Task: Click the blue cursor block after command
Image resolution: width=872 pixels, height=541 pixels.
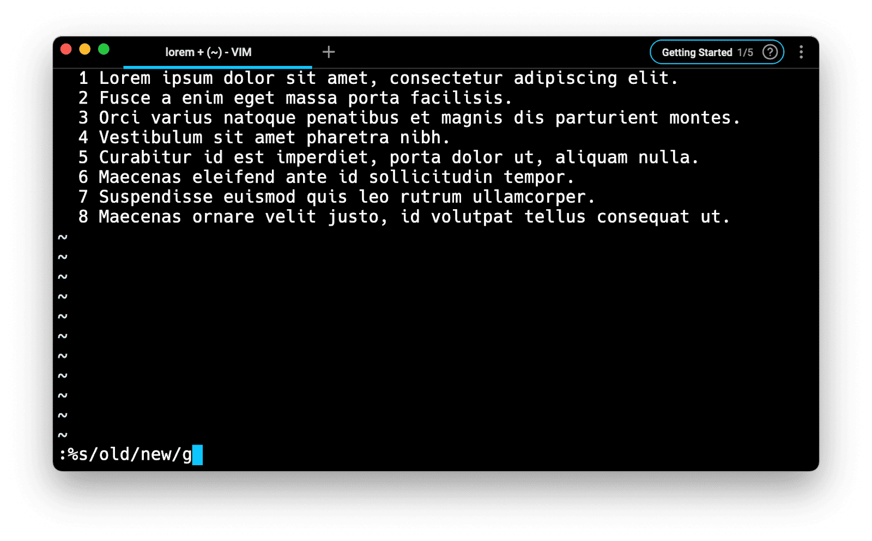Action: point(197,455)
